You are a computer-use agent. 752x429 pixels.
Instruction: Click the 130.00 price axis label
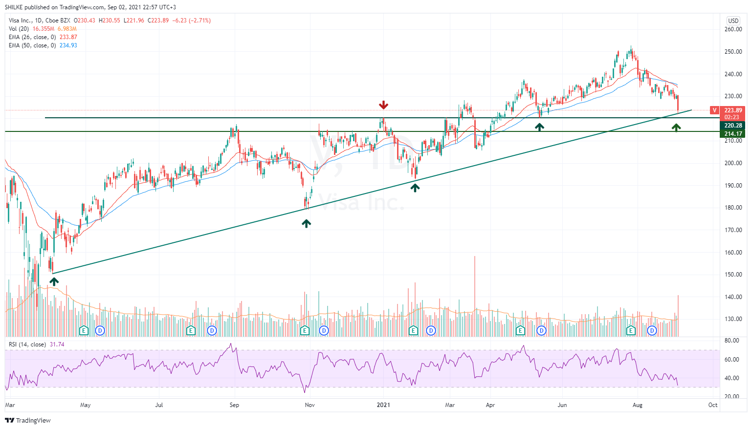click(733, 319)
